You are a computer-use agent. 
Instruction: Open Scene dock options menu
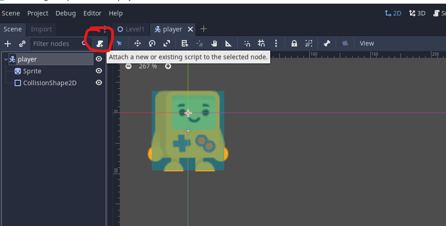pos(105,29)
